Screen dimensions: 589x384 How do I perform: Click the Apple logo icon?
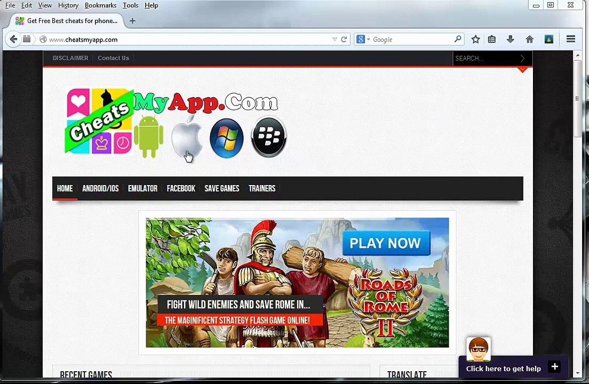click(x=187, y=136)
